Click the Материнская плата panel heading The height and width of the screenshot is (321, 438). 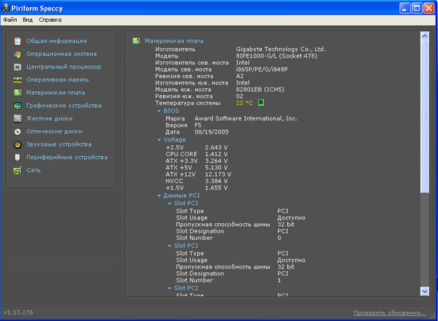tap(174, 41)
